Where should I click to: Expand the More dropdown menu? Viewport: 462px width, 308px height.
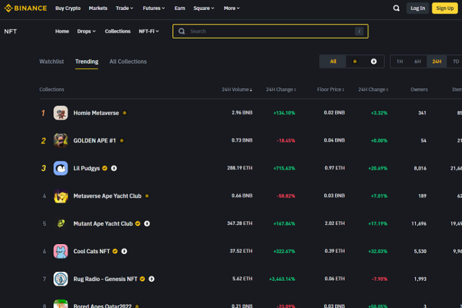[231, 8]
